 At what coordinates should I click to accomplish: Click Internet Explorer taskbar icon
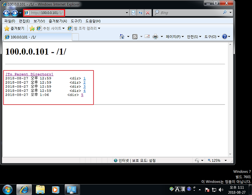[24, 190]
